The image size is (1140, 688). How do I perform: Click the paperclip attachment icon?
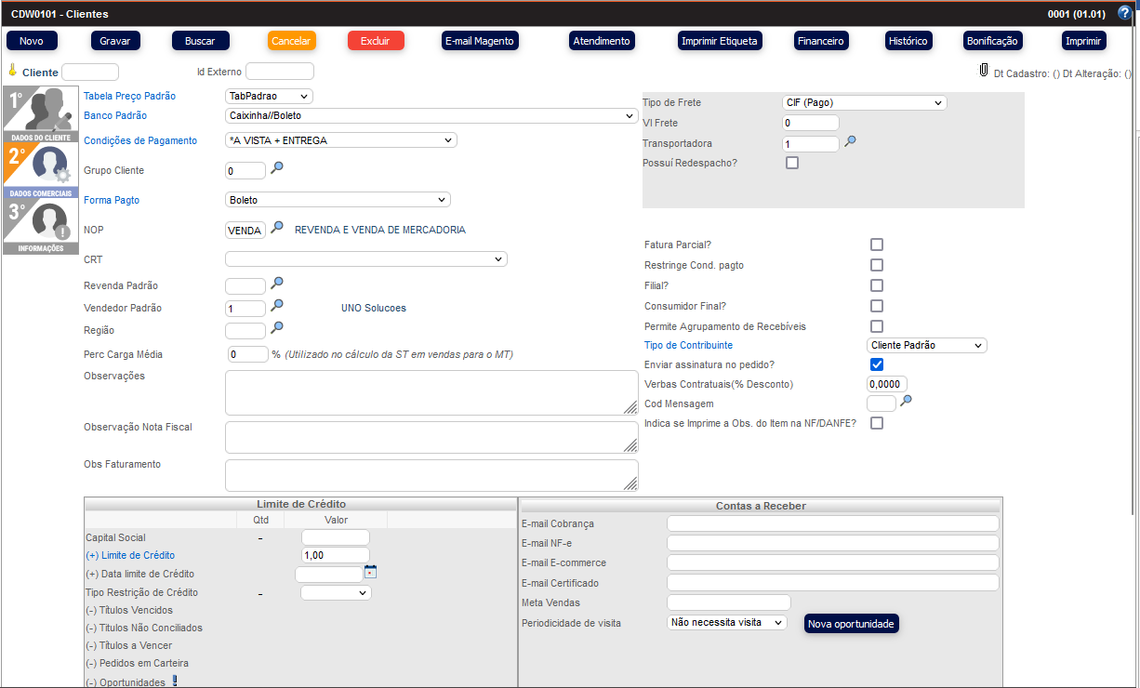point(983,71)
